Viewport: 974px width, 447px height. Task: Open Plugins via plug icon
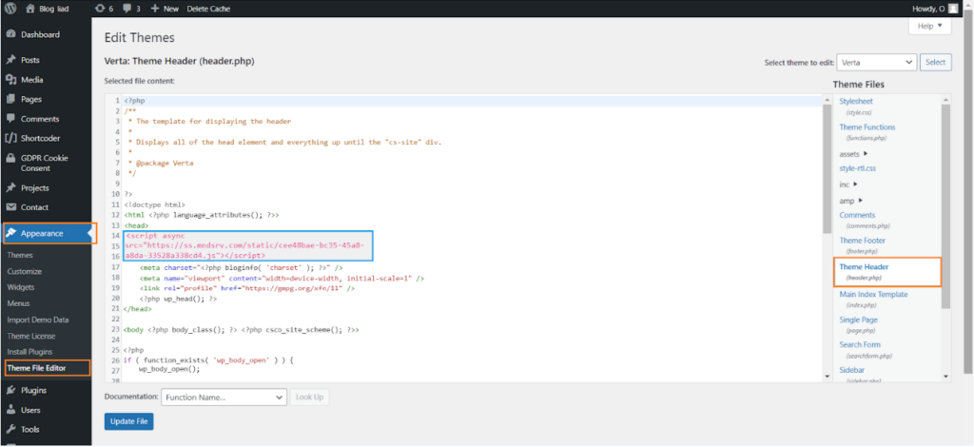10,390
